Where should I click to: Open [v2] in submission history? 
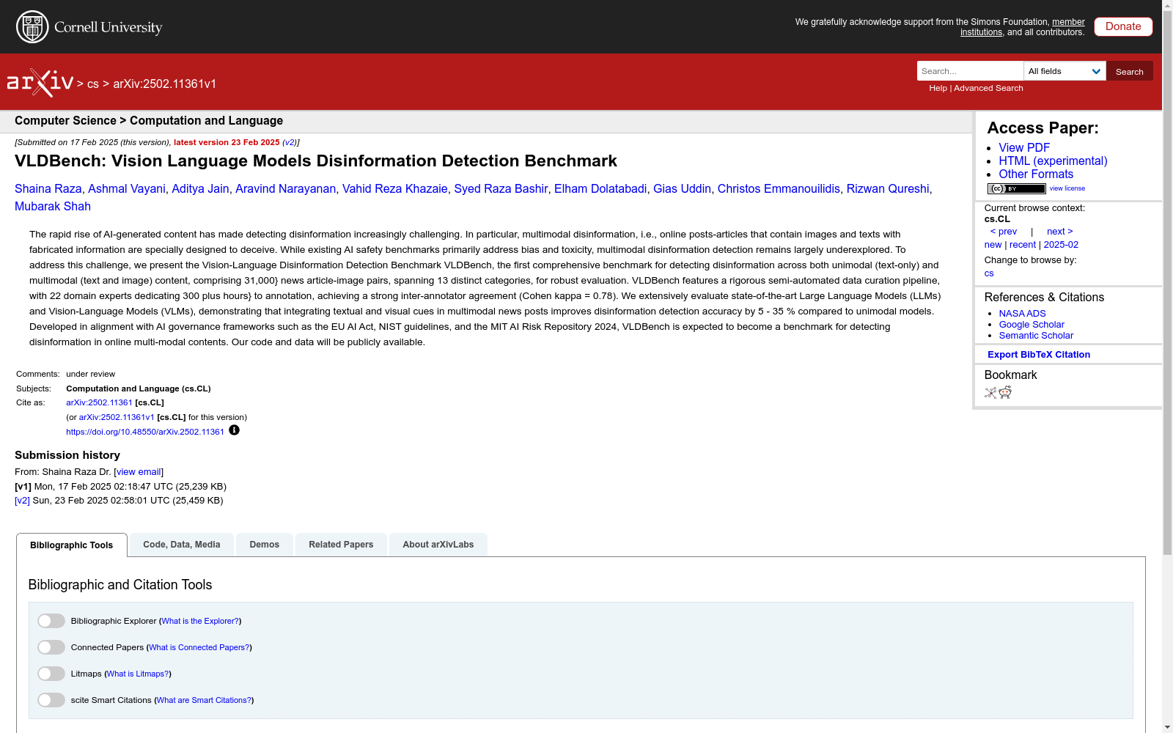pos(22,501)
